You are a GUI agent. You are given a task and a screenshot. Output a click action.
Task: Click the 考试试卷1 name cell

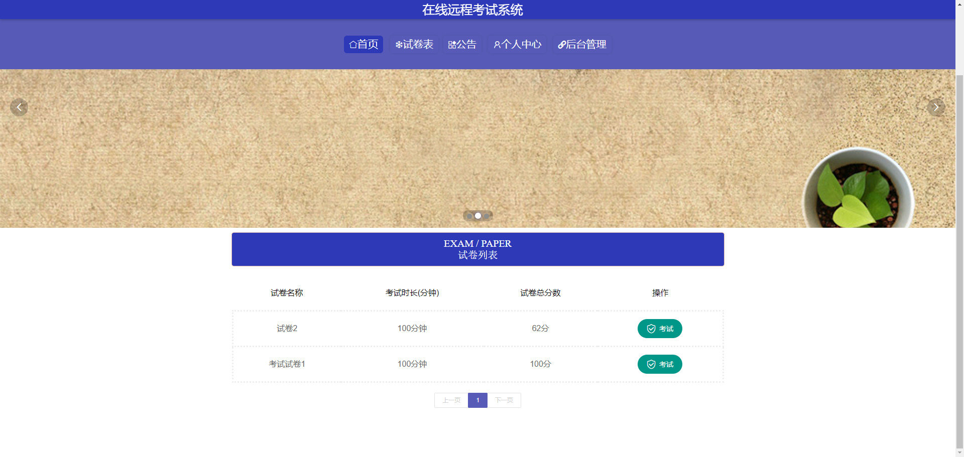(x=287, y=364)
